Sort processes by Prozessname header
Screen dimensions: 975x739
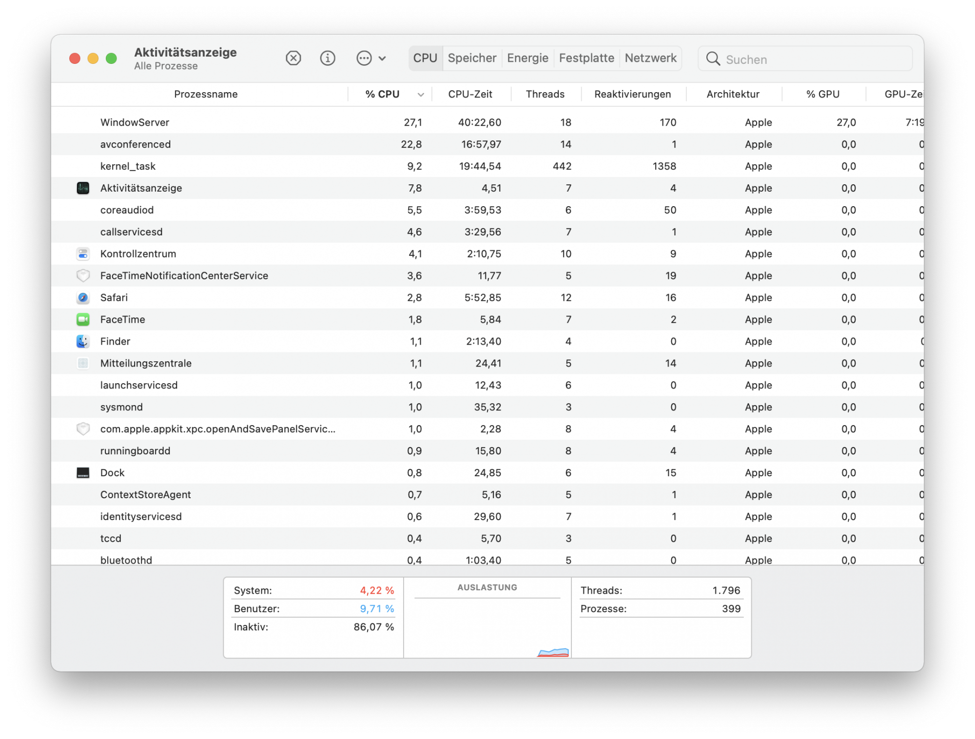[206, 94]
